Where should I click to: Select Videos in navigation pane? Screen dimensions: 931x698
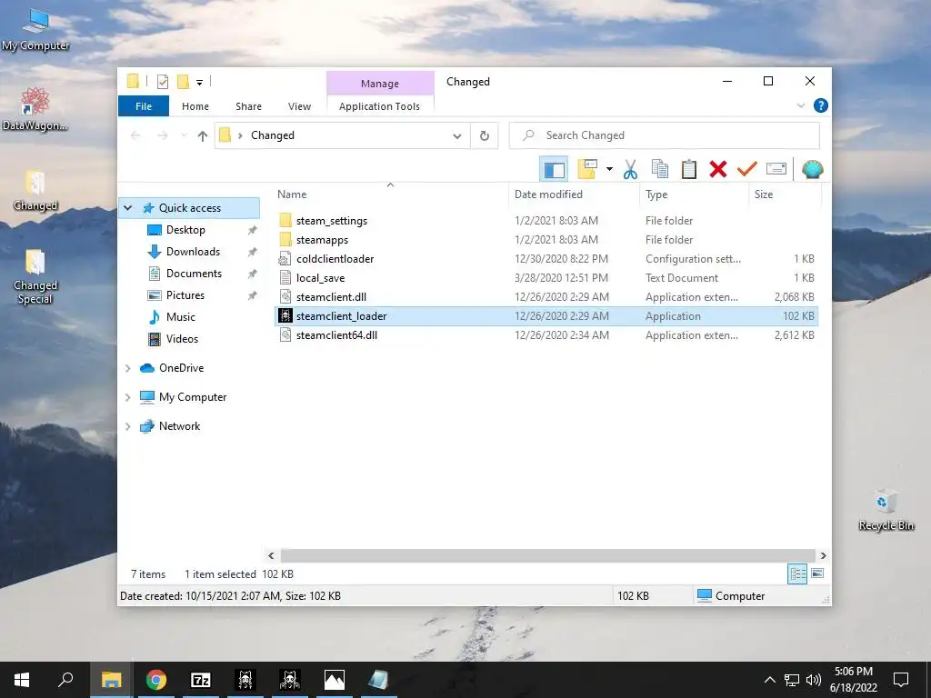coord(182,339)
